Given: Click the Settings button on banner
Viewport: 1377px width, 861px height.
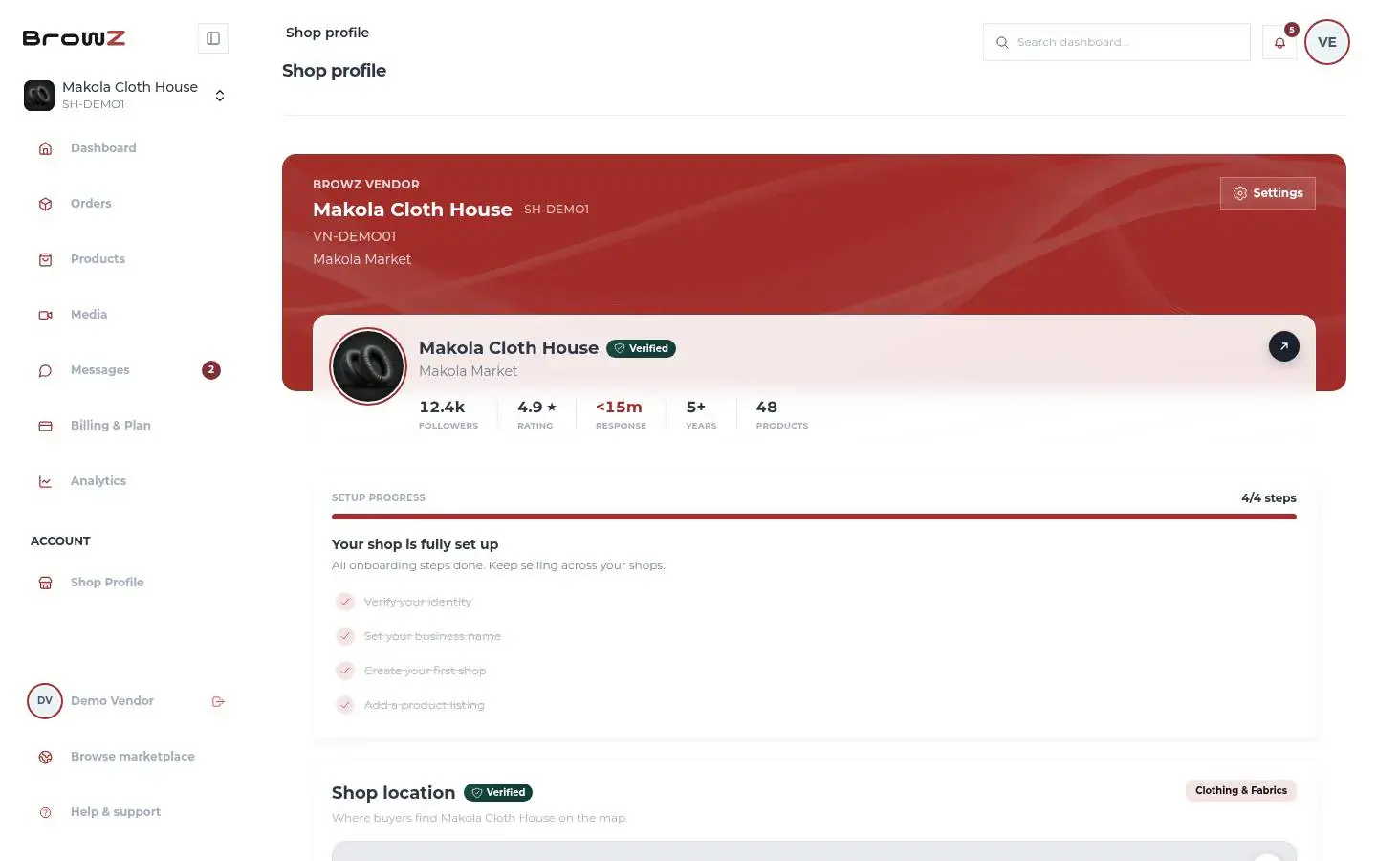Looking at the screenshot, I should 1268,193.
